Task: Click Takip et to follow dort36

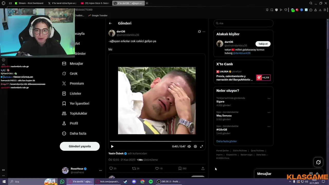Action: pos(263,44)
